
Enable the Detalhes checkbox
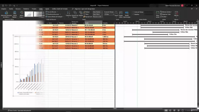(133, 14)
